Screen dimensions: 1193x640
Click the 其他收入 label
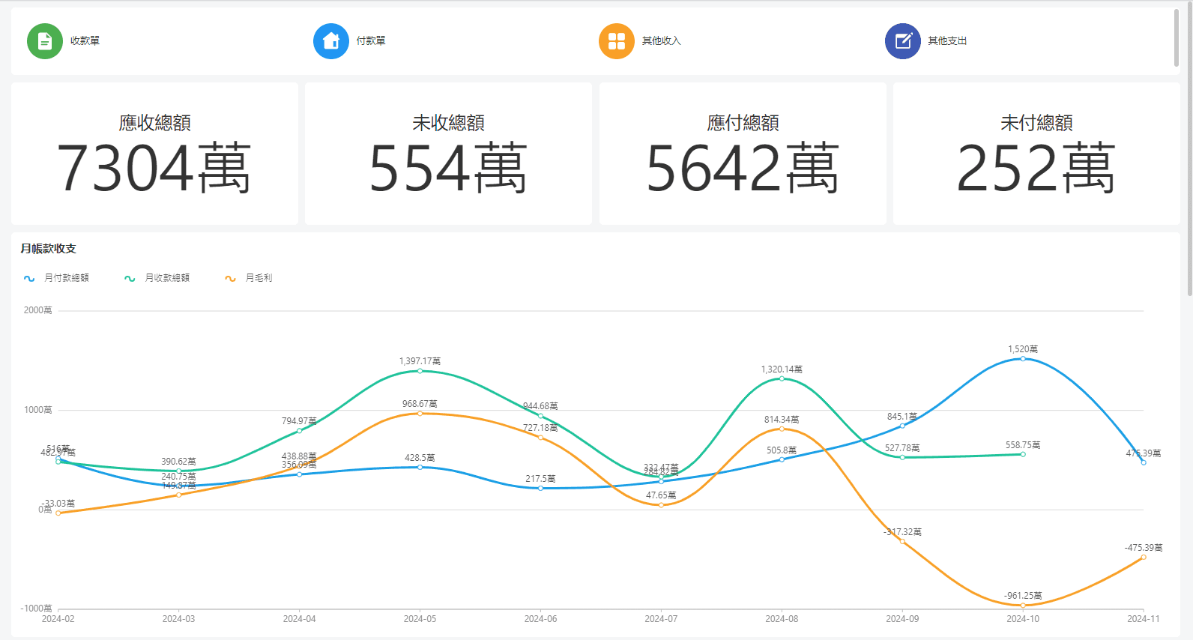(662, 41)
